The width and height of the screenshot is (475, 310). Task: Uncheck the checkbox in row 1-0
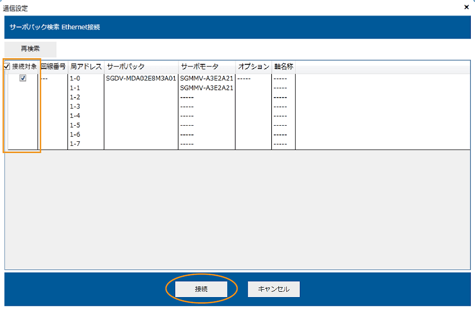(x=23, y=78)
